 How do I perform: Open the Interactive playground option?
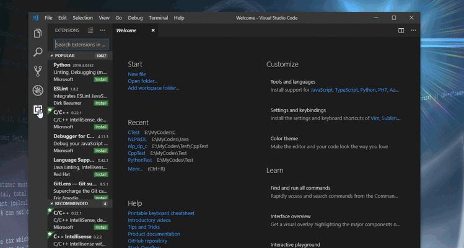click(295, 245)
